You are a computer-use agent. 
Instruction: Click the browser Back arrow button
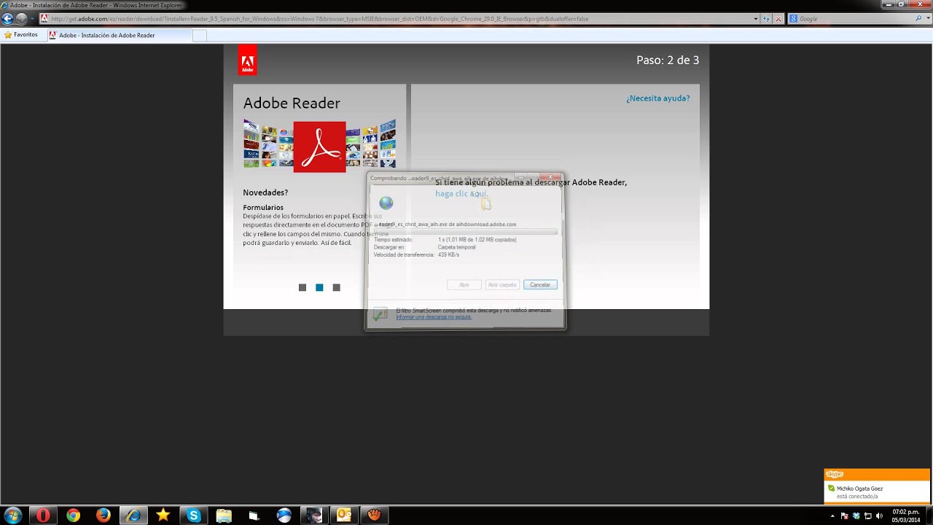click(8, 19)
